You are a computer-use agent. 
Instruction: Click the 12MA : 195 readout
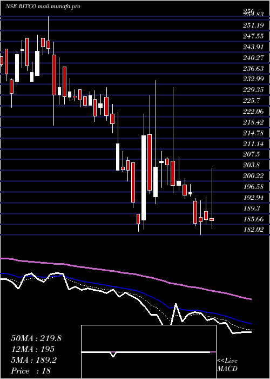click(x=33, y=349)
